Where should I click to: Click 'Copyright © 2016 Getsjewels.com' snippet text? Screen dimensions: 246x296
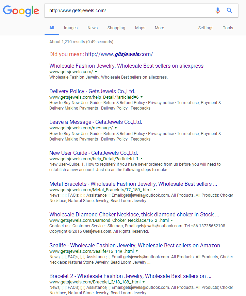80,231
